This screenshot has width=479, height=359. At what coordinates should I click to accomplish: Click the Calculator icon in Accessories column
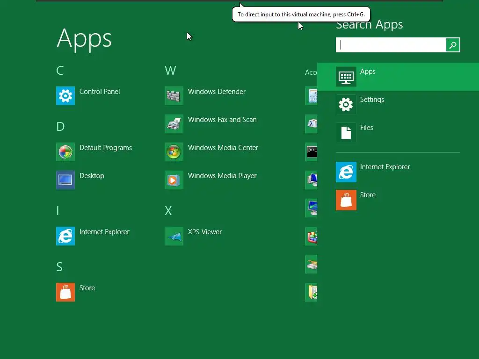click(311, 96)
